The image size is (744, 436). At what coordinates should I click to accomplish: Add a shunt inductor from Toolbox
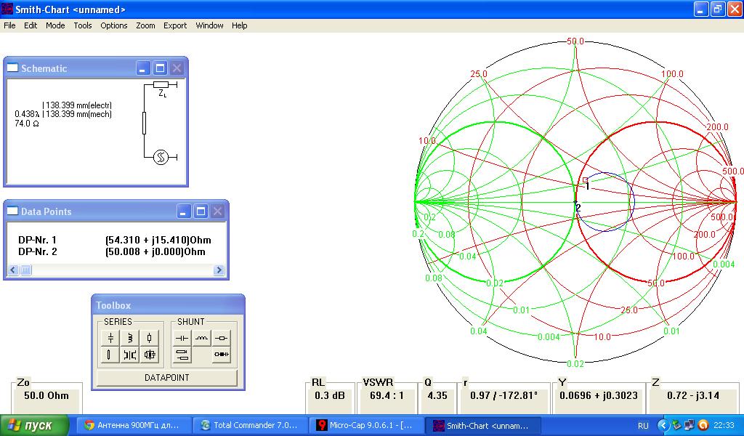(201, 338)
